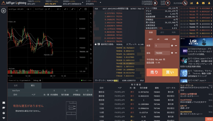
Task: Click the 売り sell button
Action: point(154,72)
